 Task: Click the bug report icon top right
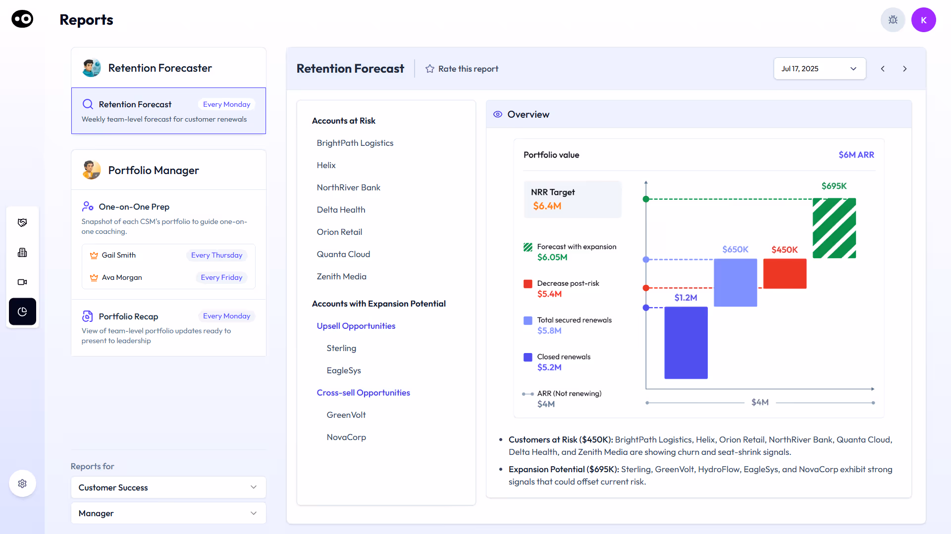click(893, 20)
